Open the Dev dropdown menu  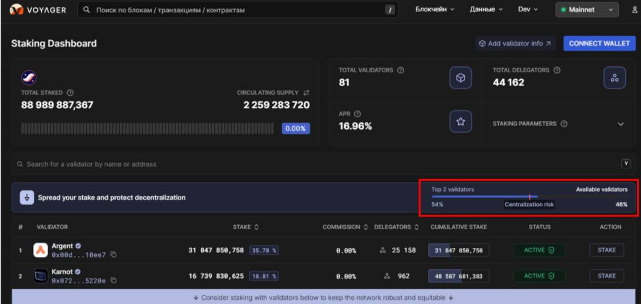coord(528,10)
